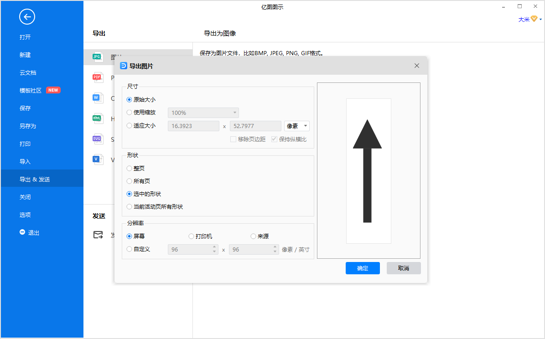The width and height of the screenshot is (545, 339).
Task: Click the width field showing 16.3923
Action: tap(193, 126)
